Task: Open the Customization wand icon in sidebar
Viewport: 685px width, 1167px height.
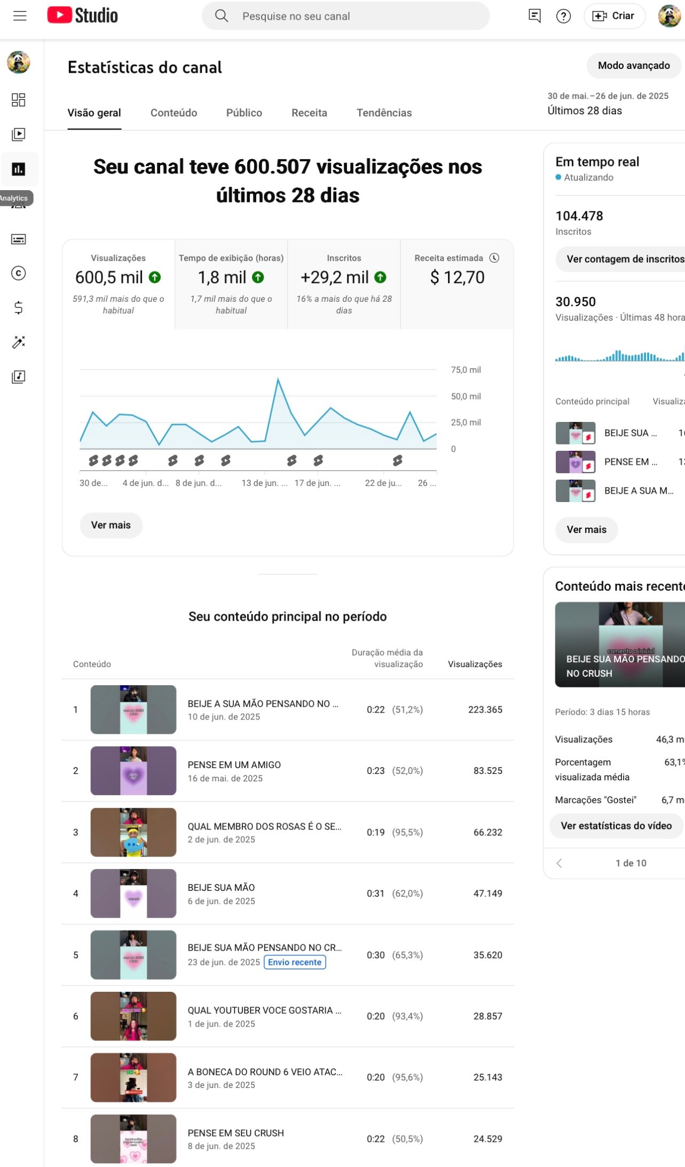Action: pyautogui.click(x=19, y=342)
